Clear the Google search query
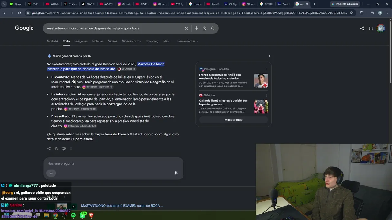392x220 pixels. click(x=186, y=28)
